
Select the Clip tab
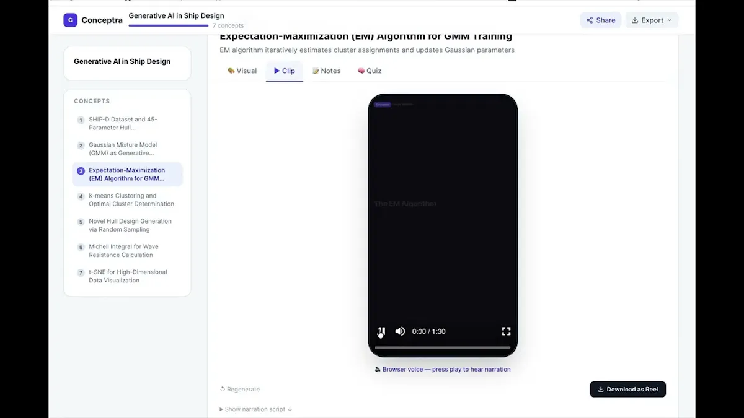click(285, 71)
